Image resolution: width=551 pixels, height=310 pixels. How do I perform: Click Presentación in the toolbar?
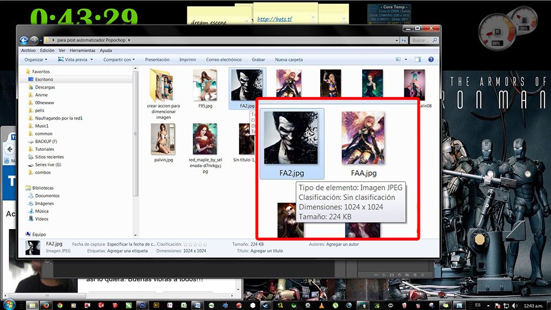[157, 59]
